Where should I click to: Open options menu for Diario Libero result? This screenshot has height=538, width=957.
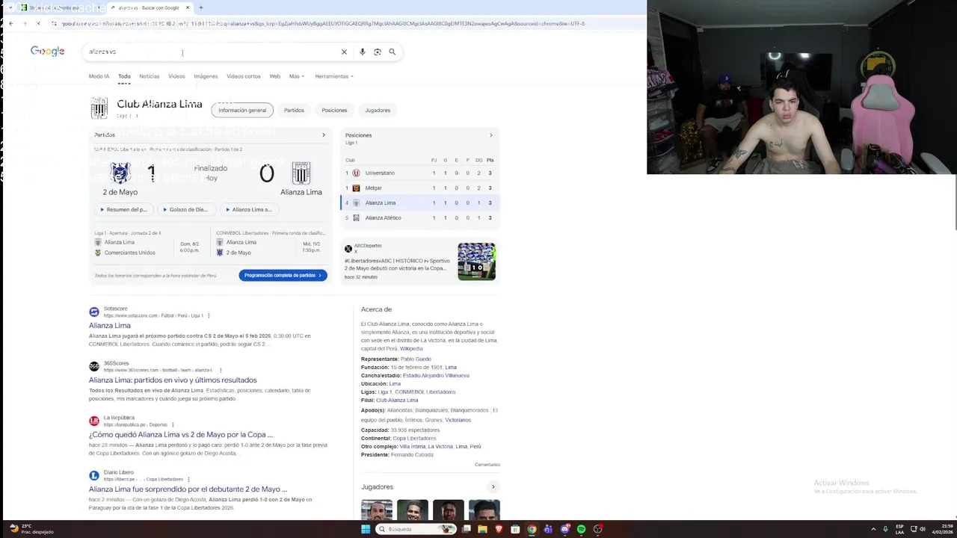coord(188,480)
